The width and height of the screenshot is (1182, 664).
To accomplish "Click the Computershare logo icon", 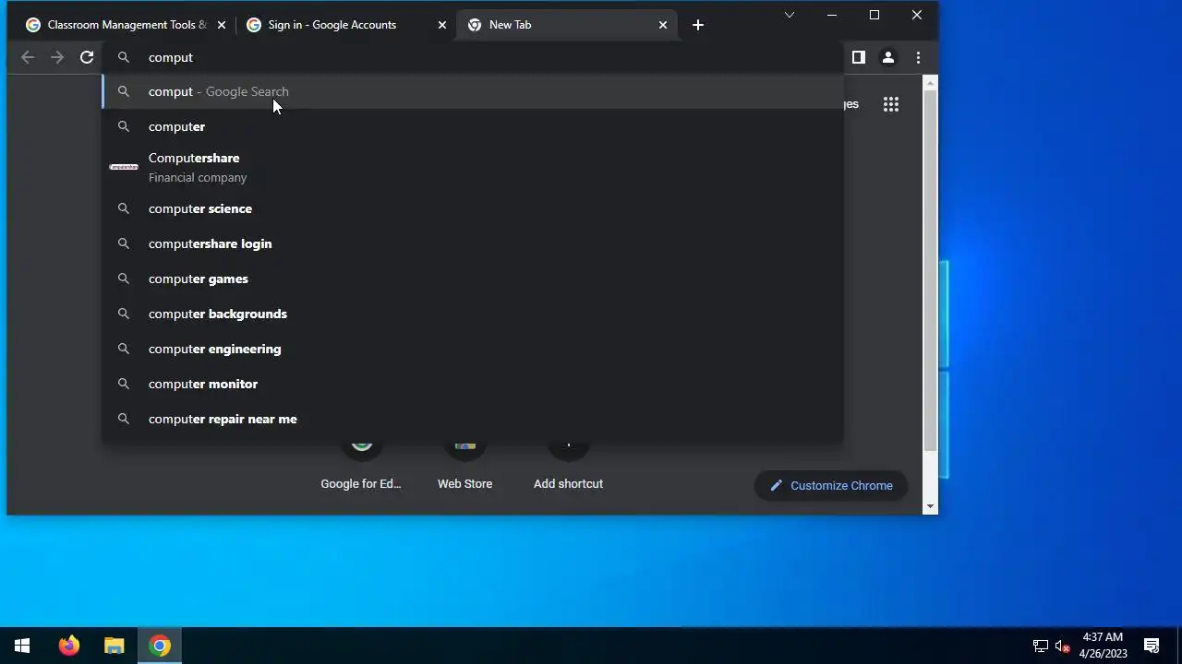I will point(123,167).
